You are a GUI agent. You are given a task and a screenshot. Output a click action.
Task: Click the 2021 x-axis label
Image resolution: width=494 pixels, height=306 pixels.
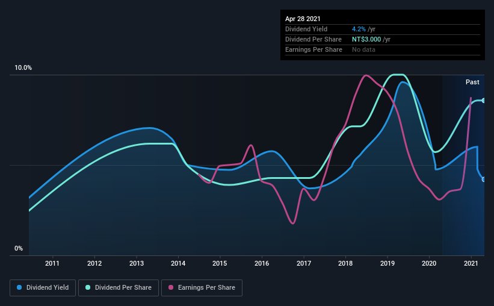[x=471, y=263]
